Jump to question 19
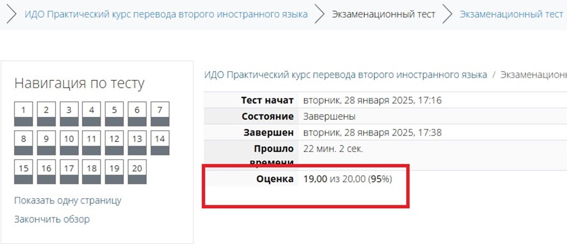 point(114,172)
